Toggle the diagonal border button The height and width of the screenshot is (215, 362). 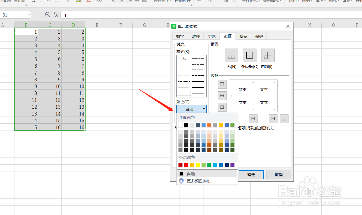284,119
